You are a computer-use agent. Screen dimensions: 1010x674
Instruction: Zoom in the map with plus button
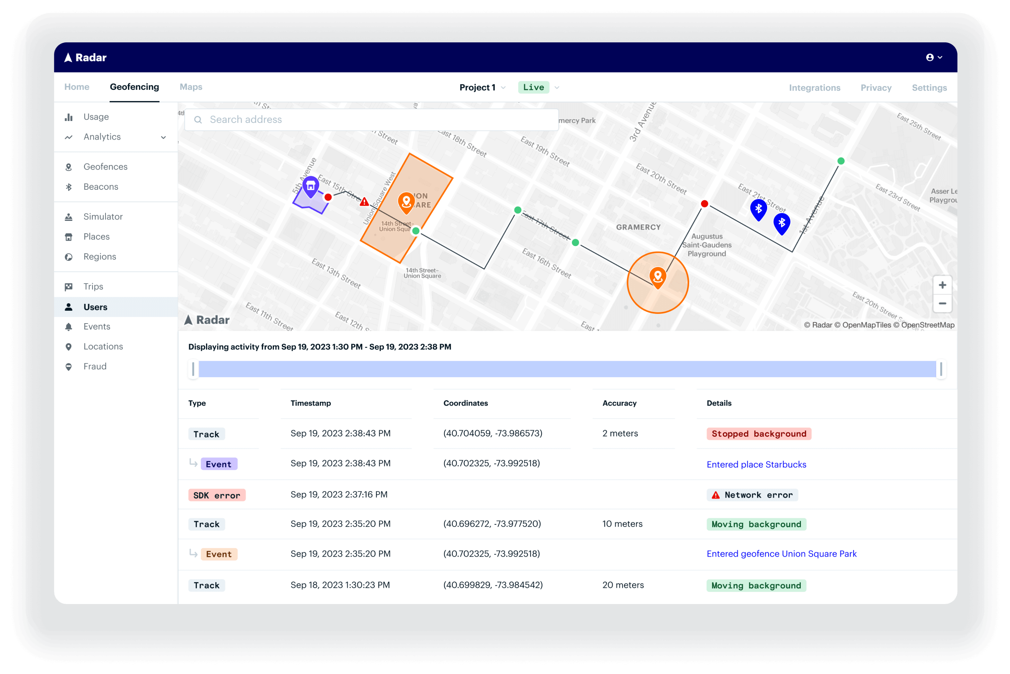(x=942, y=285)
